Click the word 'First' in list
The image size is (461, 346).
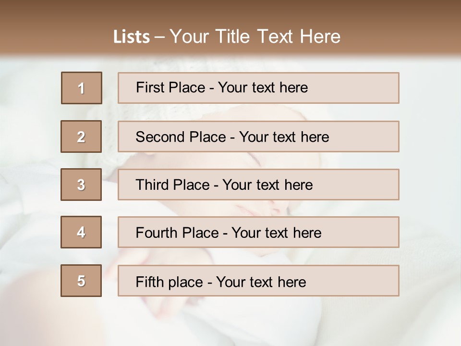click(149, 87)
